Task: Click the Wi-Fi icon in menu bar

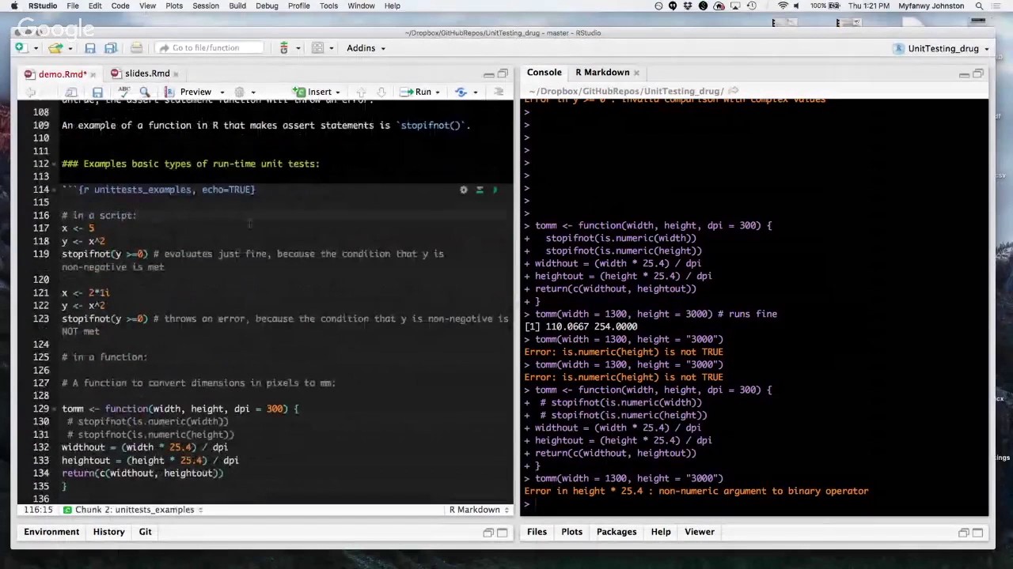Action: click(x=783, y=6)
